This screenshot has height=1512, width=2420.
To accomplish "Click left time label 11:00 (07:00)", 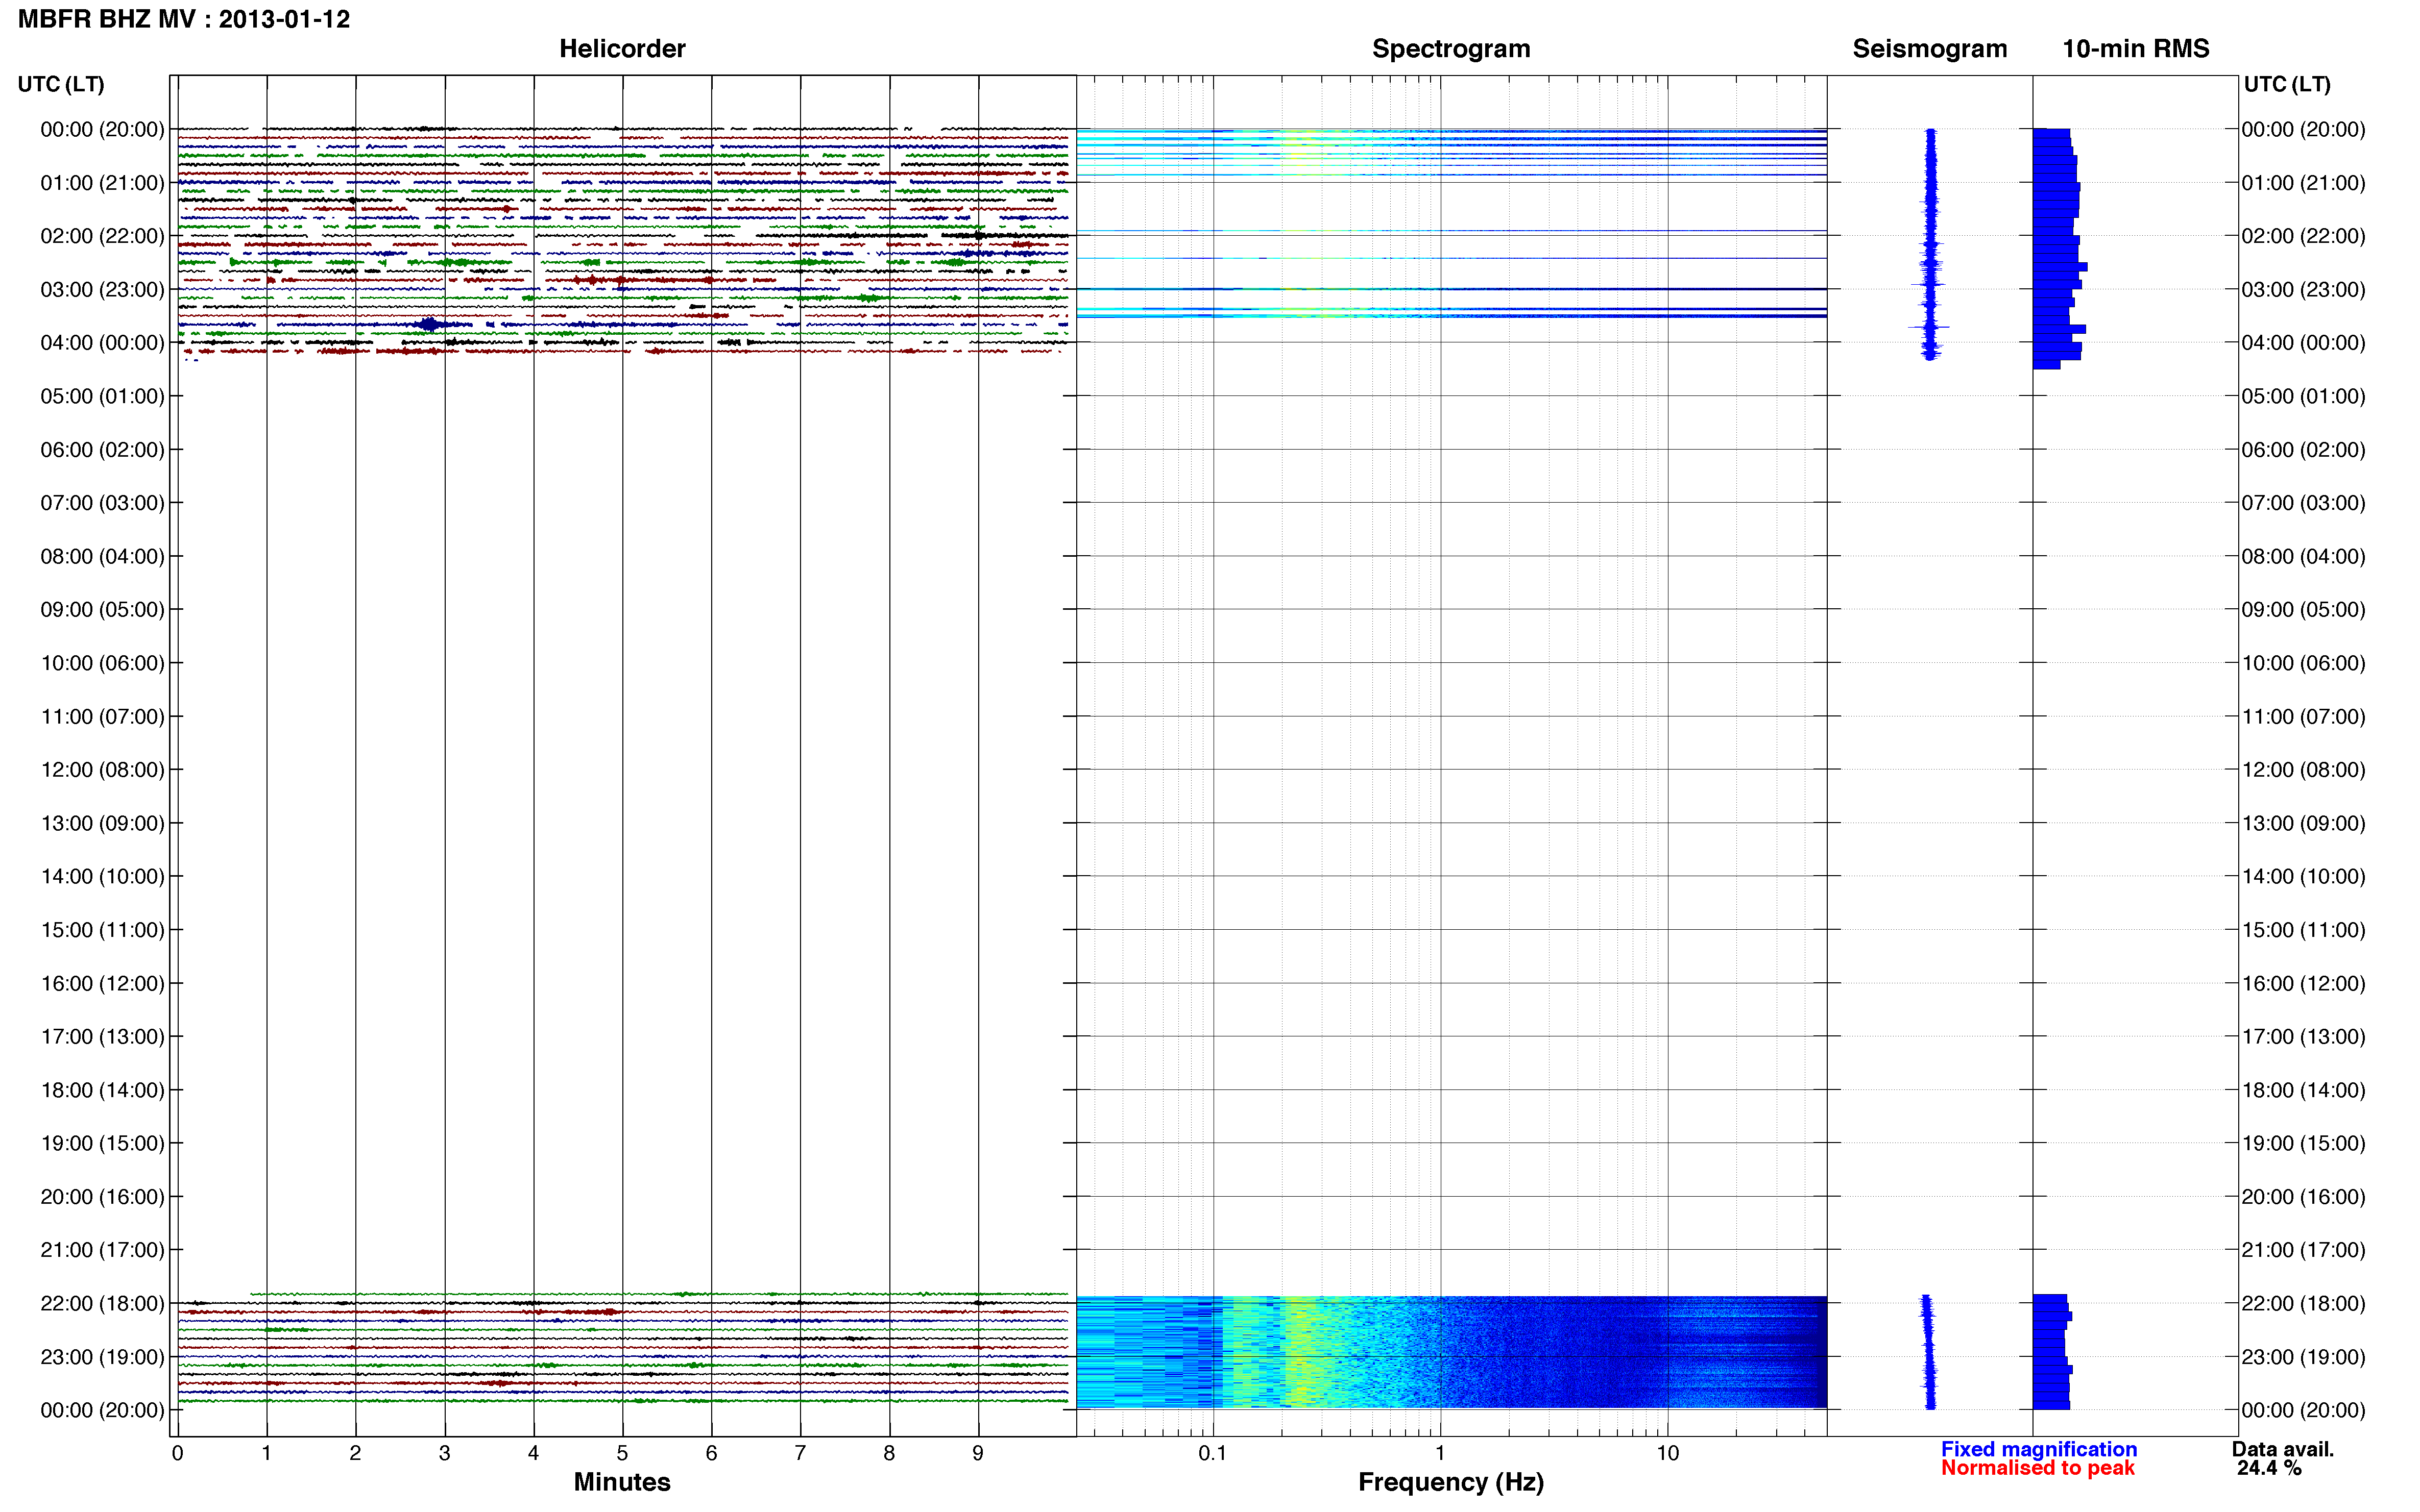I will pos(102,716).
